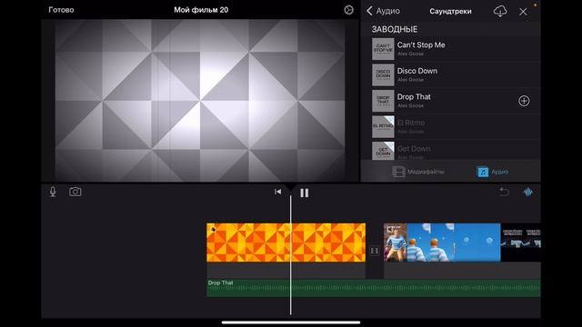Add Drop That with plus icon
Viewport: 582px width, 327px height.
pyautogui.click(x=524, y=101)
